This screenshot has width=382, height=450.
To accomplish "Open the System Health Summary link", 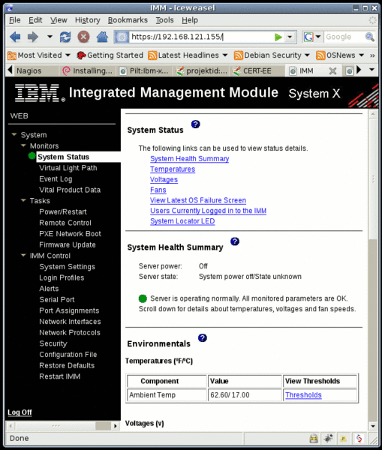I will point(190,159).
